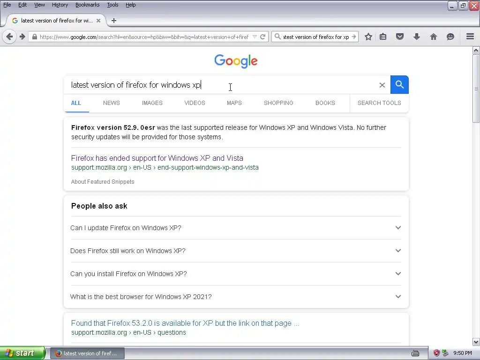Screen dimensions: 480x360
Task: Open the View menu
Action: [39, 5]
